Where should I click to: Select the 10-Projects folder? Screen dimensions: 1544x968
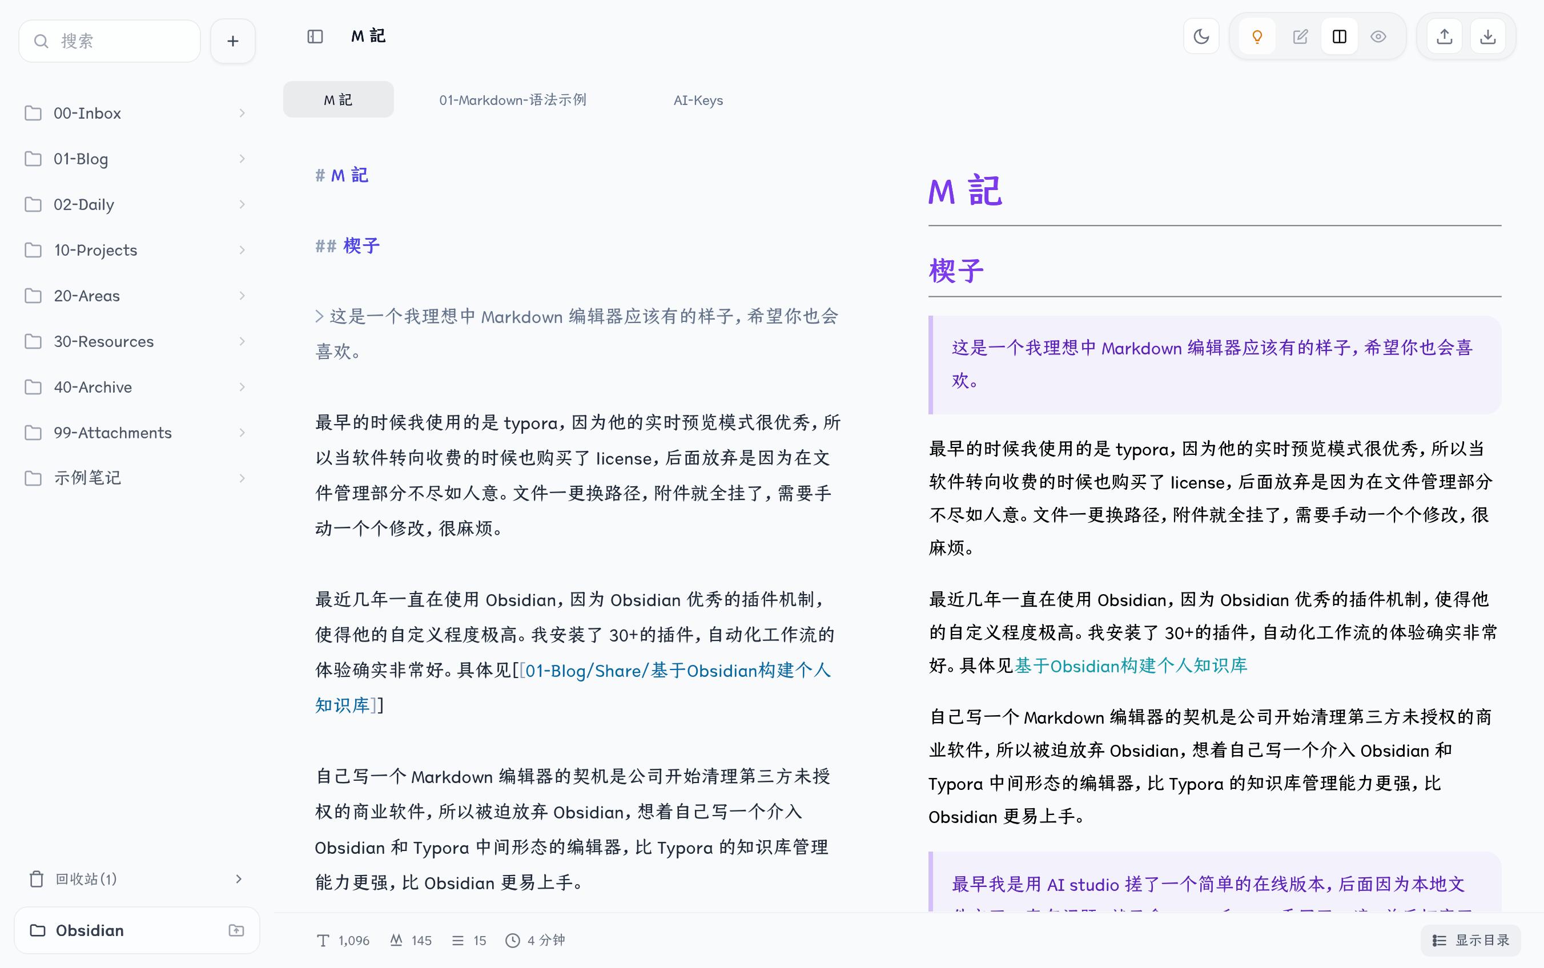coord(137,251)
